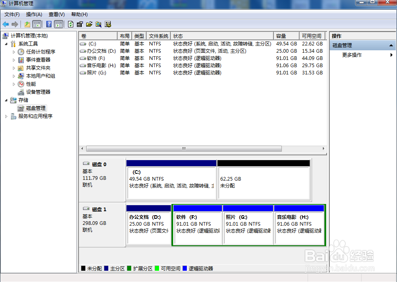Screen dimensions: 397x282
Task: Open the 文件(F) menu
Action: point(12,14)
